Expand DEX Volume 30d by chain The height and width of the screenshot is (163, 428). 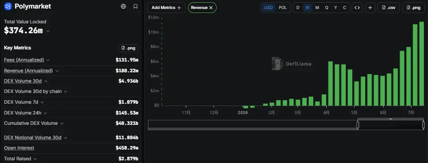pos(66,92)
